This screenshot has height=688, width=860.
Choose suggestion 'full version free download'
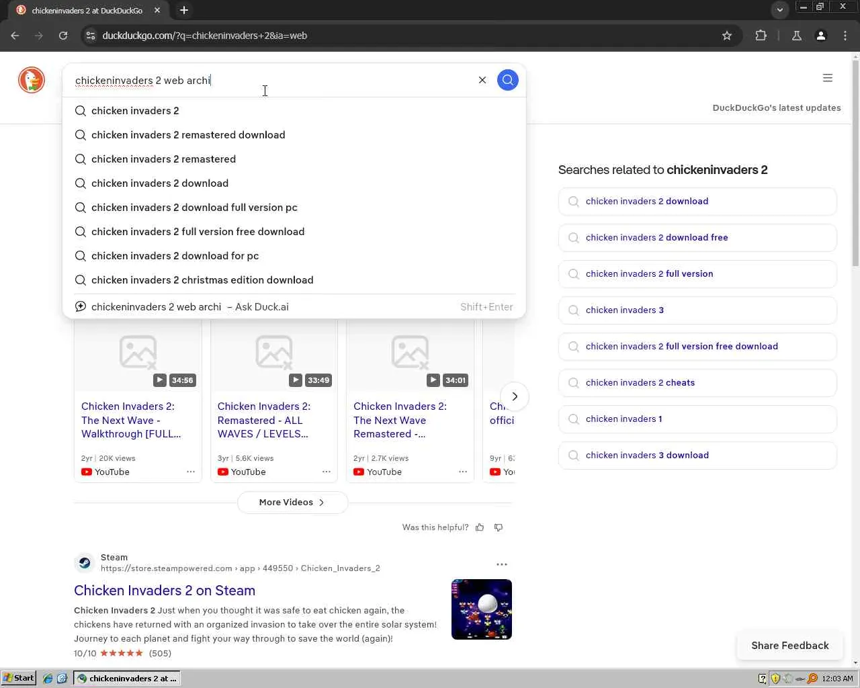point(294,232)
